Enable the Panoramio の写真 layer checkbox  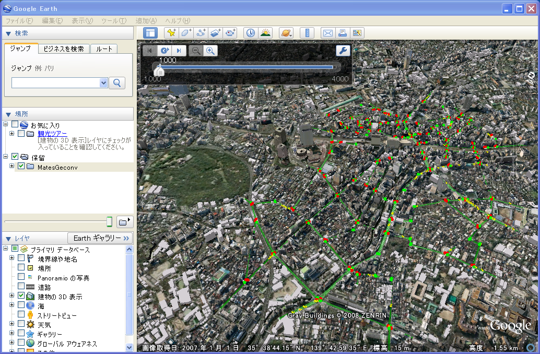pos(21,277)
